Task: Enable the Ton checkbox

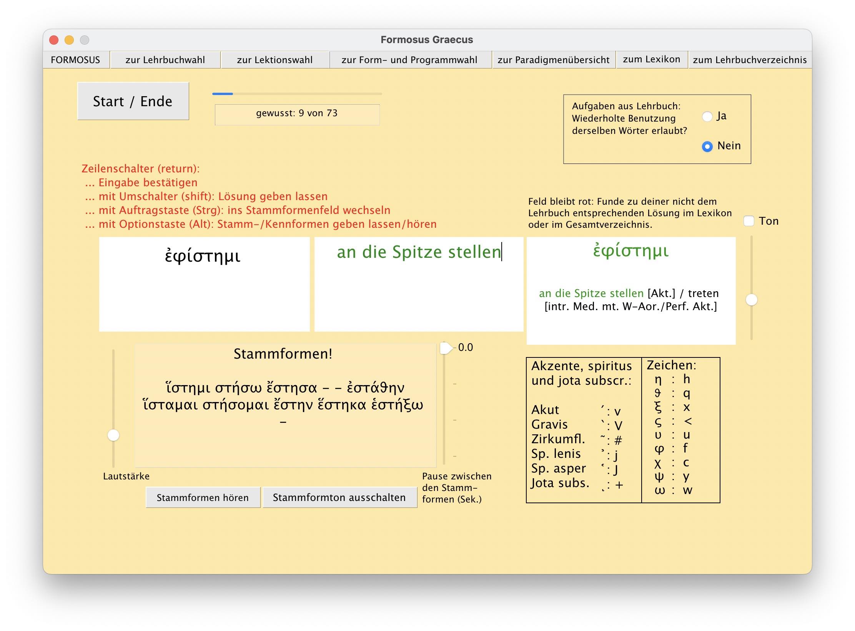Action: click(749, 221)
